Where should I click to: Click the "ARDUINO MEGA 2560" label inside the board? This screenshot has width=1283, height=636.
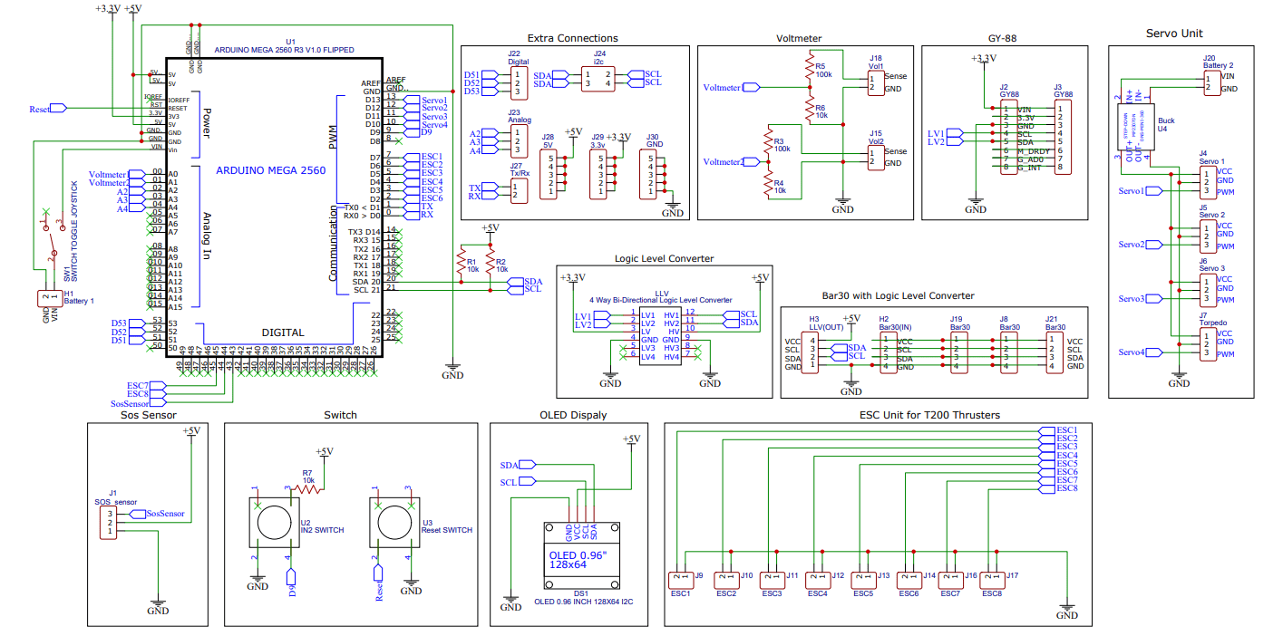click(272, 169)
